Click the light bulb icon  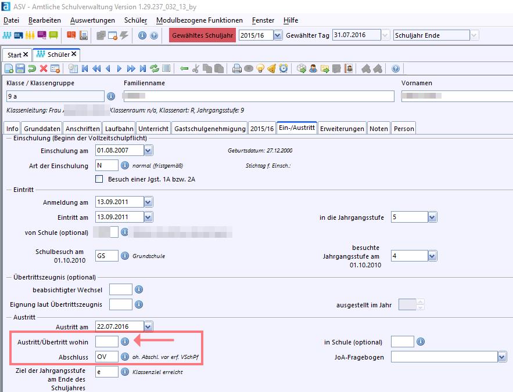(260, 68)
